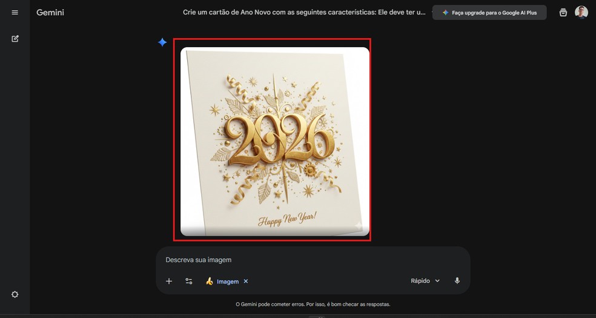Click the banana icon in image chip

(x=210, y=281)
